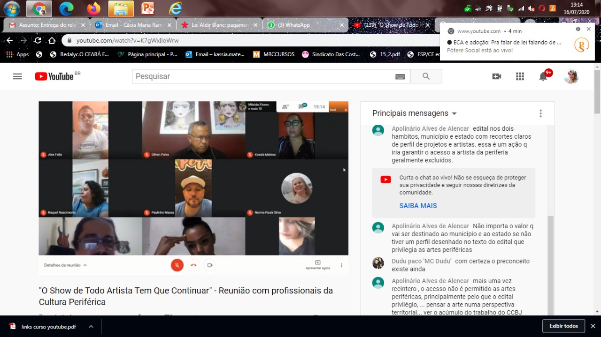Open live chat three-dot options menu
The image size is (601, 337).
point(540,113)
